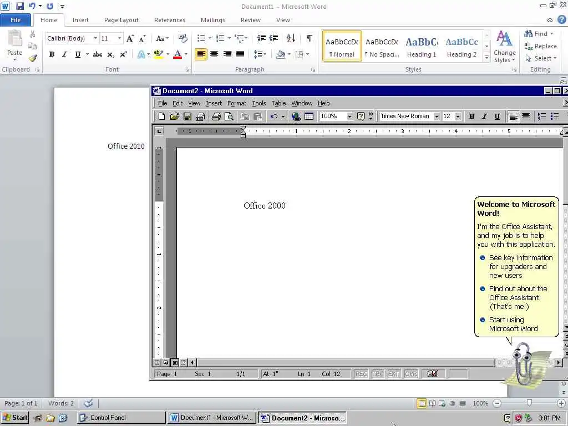The width and height of the screenshot is (568, 426).
Task: Toggle Bold in Word 2000 toolbar
Action: click(471, 116)
